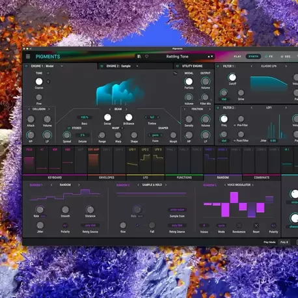Select the MW modulation source slot
The width and height of the screenshot is (298, 298).
click(x=55, y=161)
